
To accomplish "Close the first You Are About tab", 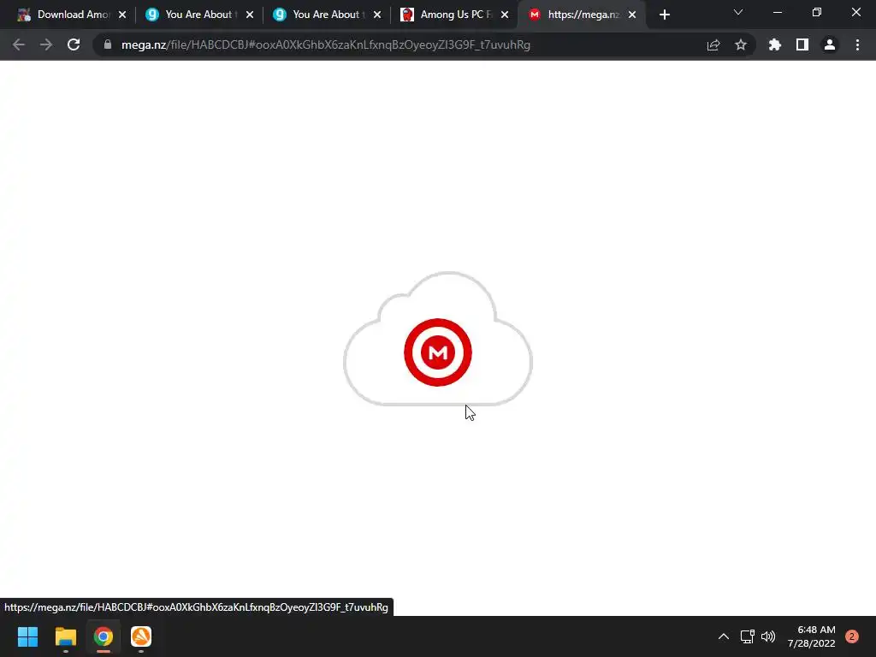I will pos(250,15).
